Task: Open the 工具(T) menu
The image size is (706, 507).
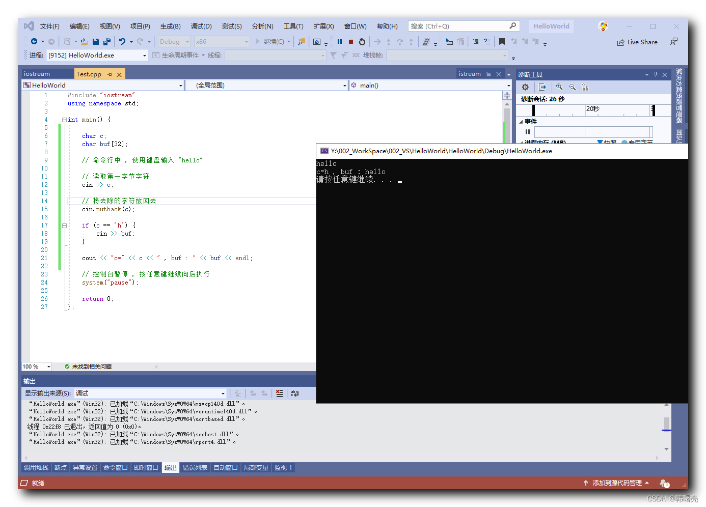Action: (x=293, y=26)
